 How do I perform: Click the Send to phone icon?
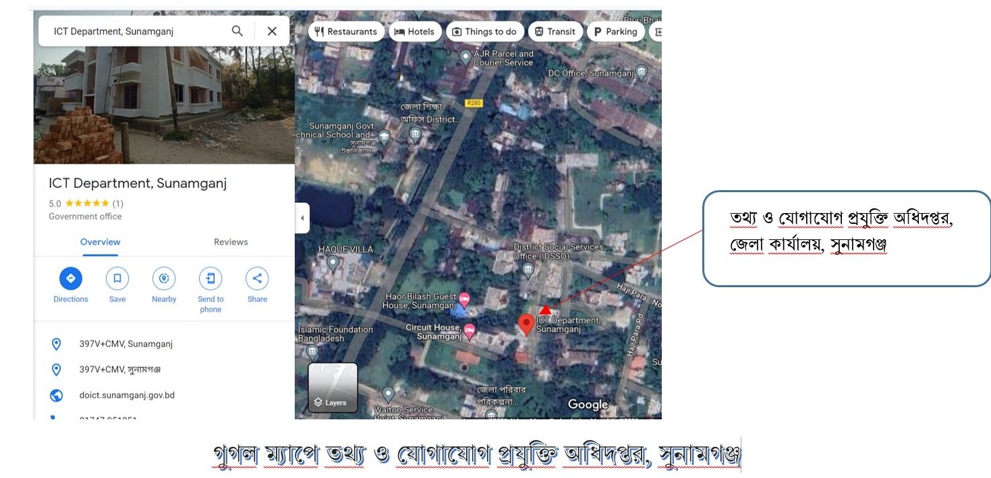click(x=210, y=278)
